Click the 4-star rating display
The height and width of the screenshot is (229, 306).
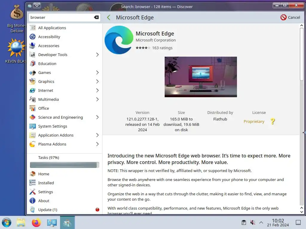click(143, 48)
